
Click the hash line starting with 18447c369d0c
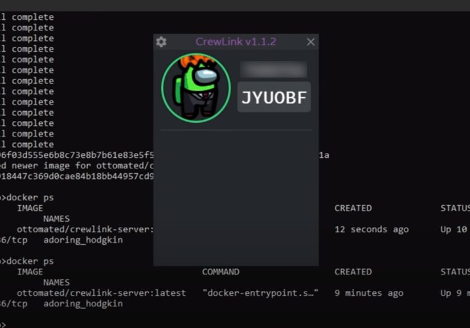tap(76, 176)
